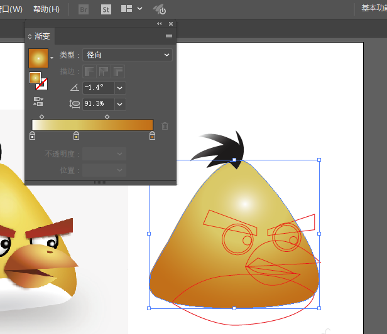387x334 pixels.
Task: Click the panel bottom resize grip
Action: point(101,182)
